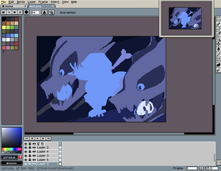Click the foreground color 231°100.10 field
The height and width of the screenshot is (171, 221).
[9, 157]
